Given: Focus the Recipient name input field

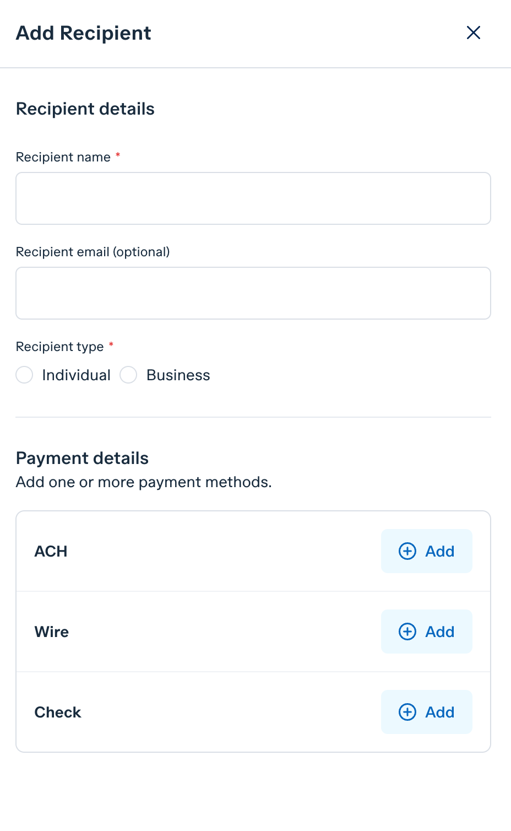Looking at the screenshot, I should pyautogui.click(x=253, y=198).
